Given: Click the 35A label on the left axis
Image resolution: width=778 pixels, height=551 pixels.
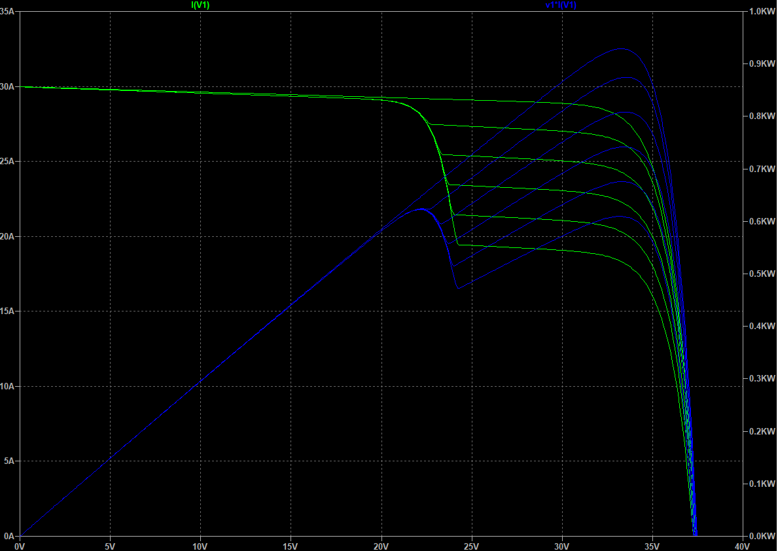Looking at the screenshot, I should point(8,12).
